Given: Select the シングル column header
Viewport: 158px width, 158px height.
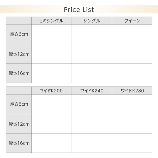Looking at the screenshot, I should click(x=92, y=21).
